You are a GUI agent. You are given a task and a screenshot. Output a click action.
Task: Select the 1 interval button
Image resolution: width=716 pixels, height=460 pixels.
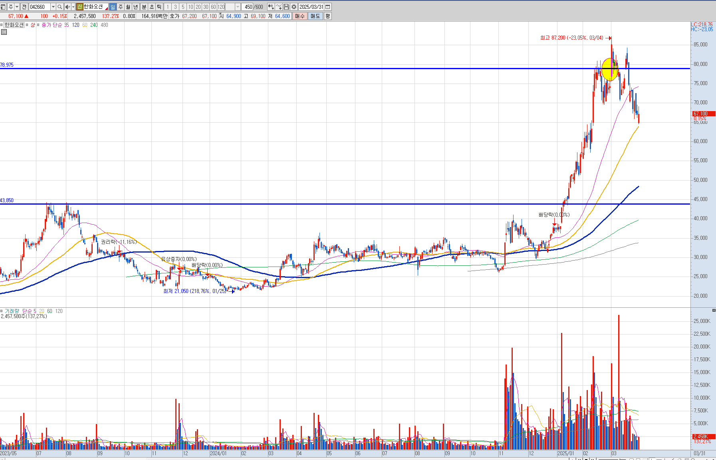click(168, 7)
